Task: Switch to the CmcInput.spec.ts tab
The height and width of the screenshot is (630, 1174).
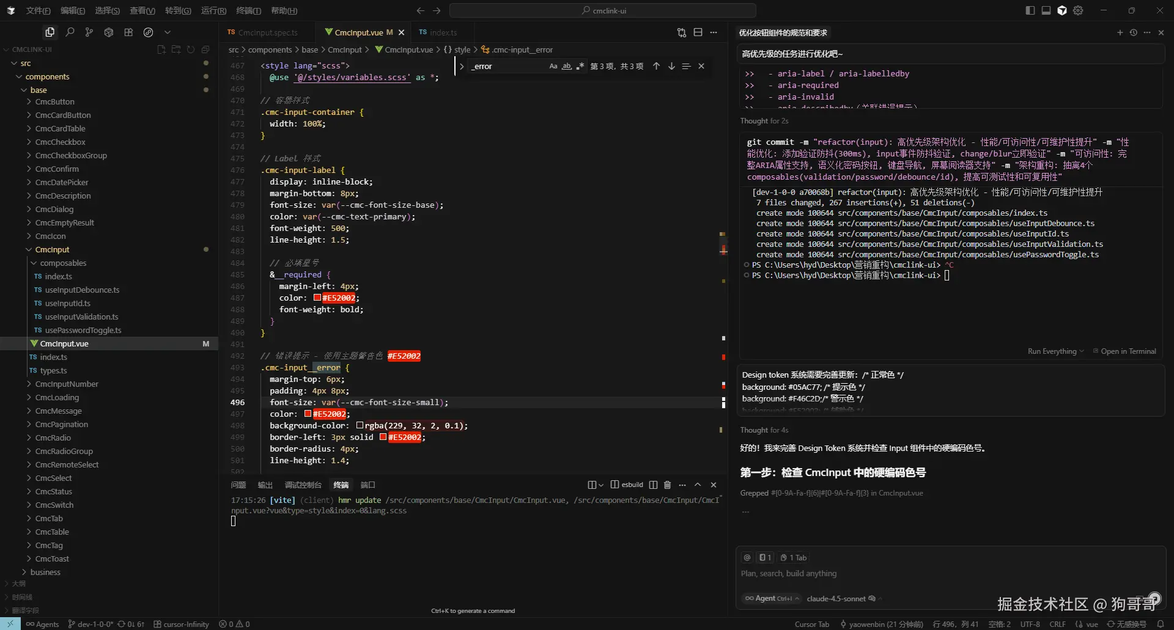Action: click(267, 32)
